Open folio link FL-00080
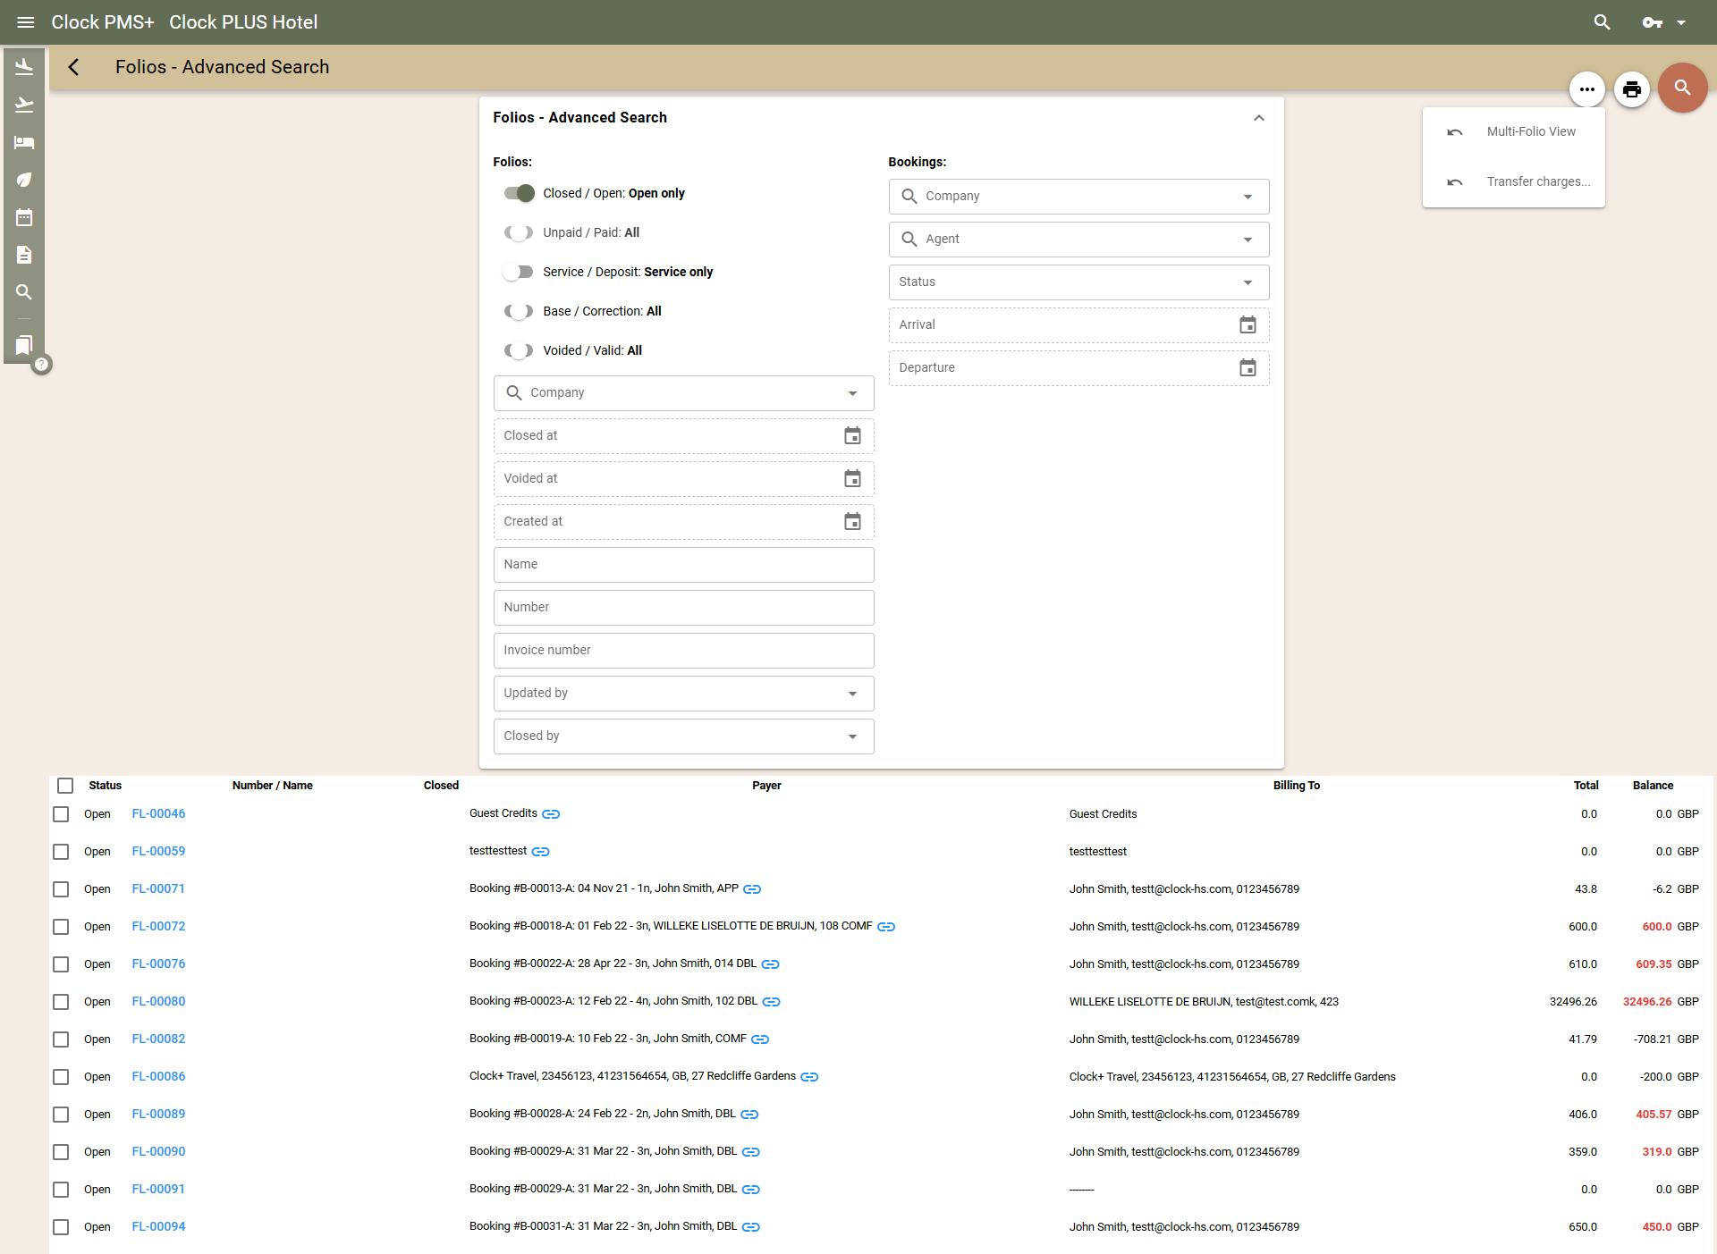 158,1001
